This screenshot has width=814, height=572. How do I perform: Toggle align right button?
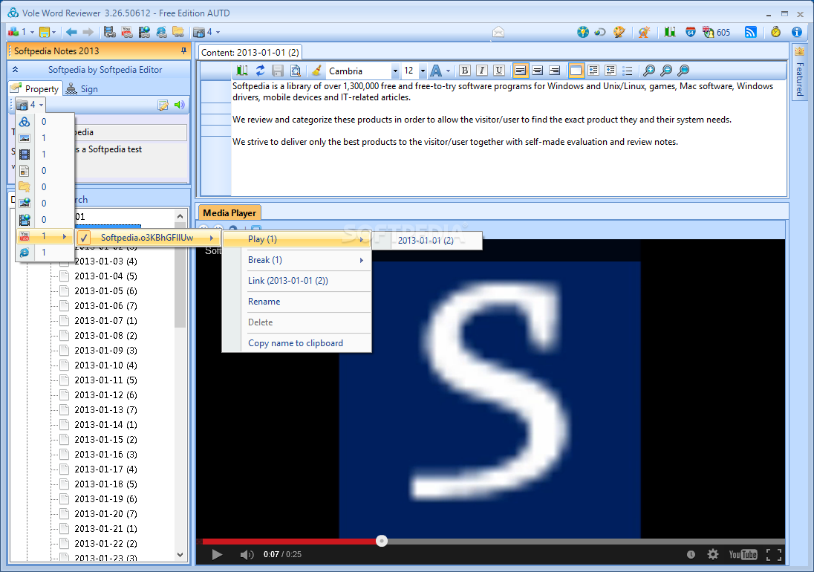(555, 71)
